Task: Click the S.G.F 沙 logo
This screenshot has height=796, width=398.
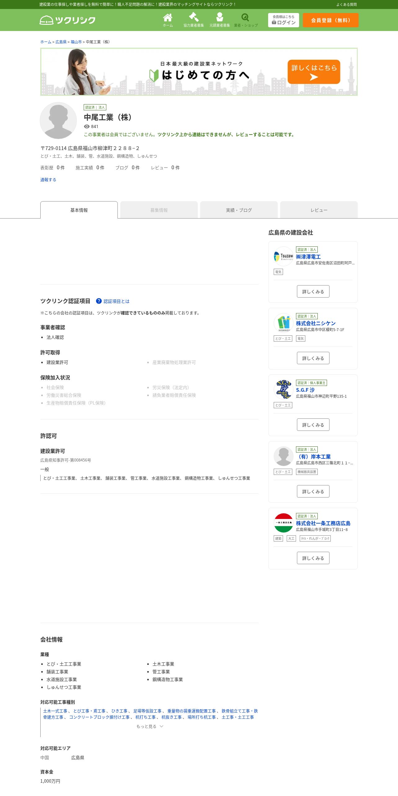Action: coord(283,390)
